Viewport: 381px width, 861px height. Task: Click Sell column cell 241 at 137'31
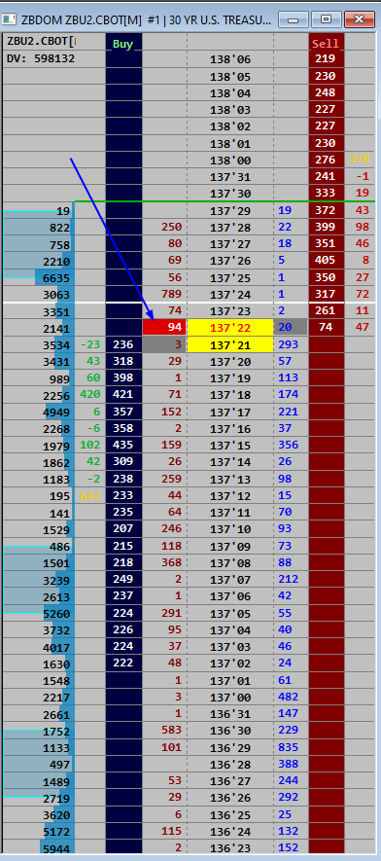pyautogui.click(x=327, y=177)
